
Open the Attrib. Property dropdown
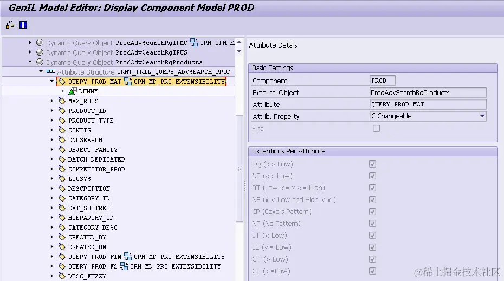click(x=482, y=116)
